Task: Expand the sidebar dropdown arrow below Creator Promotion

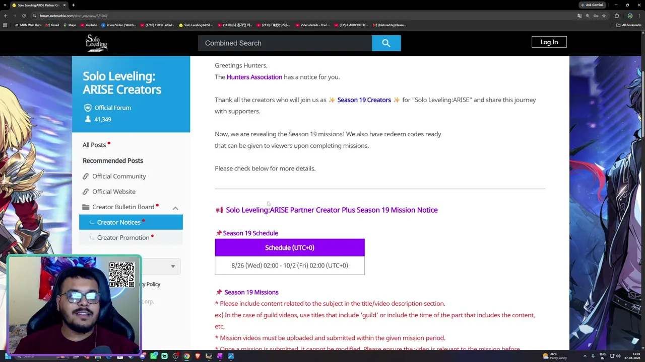Action: pos(173,266)
